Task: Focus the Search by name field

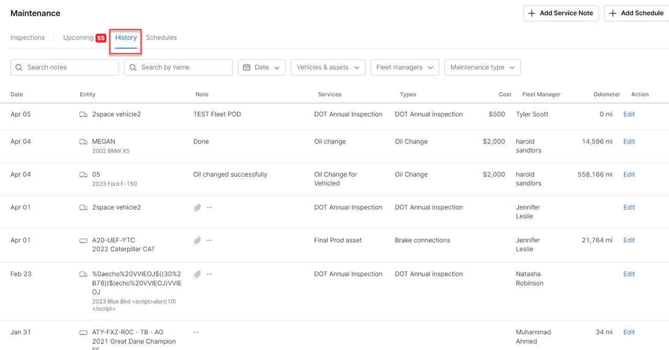Action: tap(179, 67)
